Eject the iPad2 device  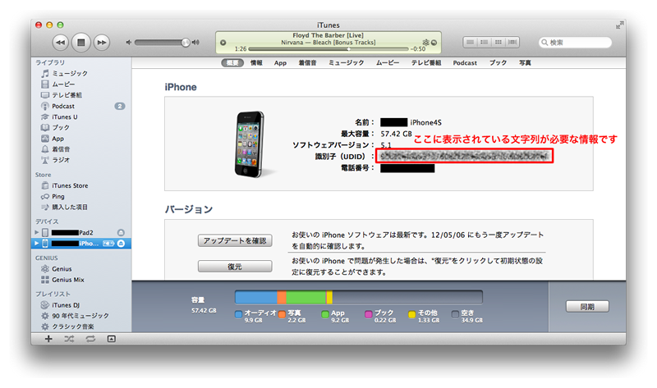click(121, 232)
